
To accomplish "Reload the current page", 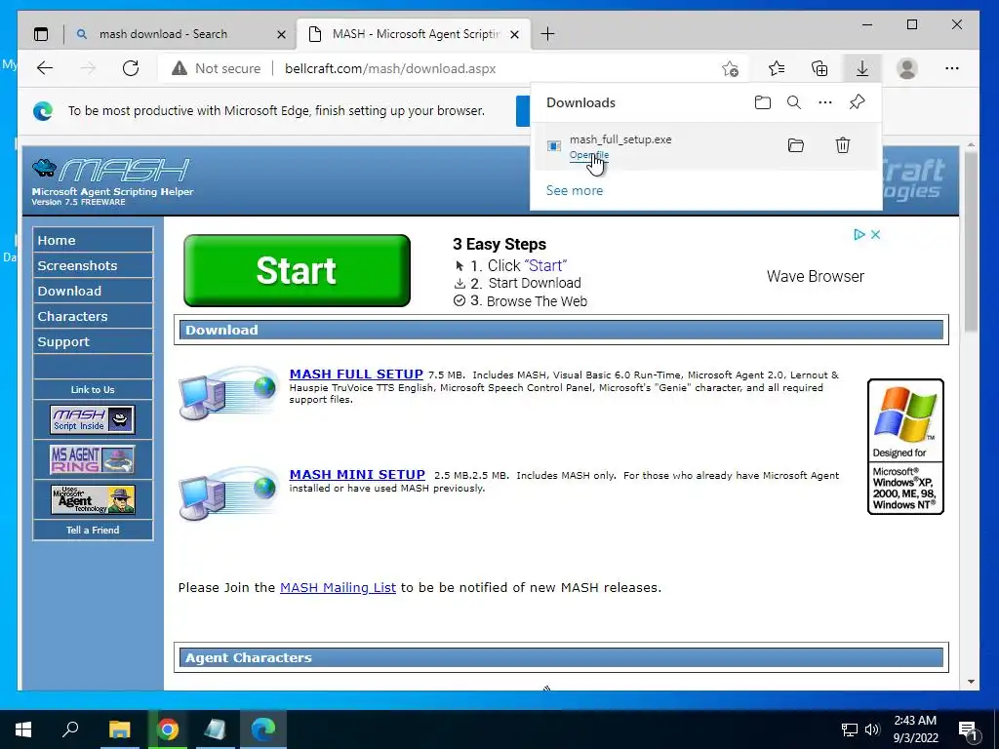I will tap(131, 68).
